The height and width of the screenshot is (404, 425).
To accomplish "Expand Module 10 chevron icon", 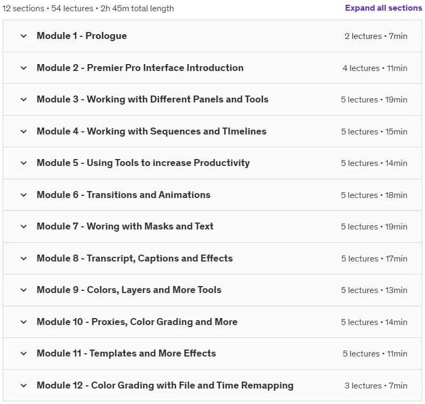I will (23, 322).
